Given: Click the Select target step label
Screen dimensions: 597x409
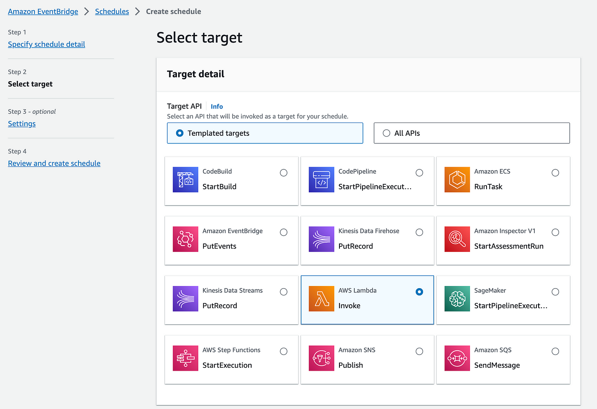Looking at the screenshot, I should coord(30,84).
